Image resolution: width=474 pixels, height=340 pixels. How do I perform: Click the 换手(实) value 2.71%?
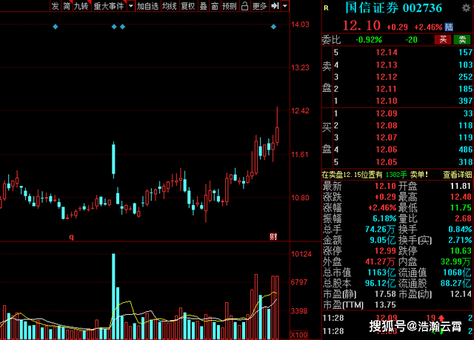460,240
